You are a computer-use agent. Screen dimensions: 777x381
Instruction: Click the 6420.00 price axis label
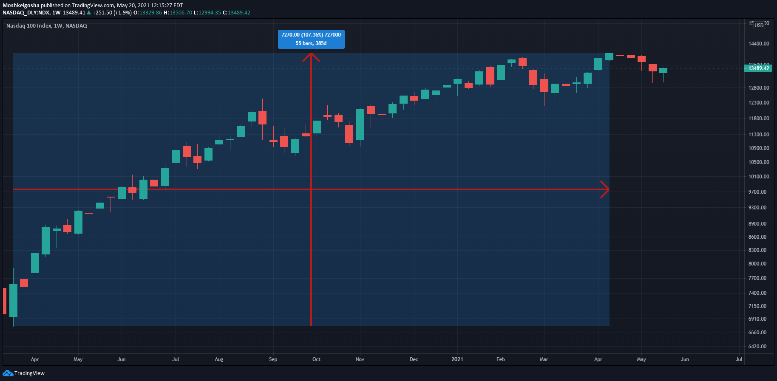click(757, 347)
